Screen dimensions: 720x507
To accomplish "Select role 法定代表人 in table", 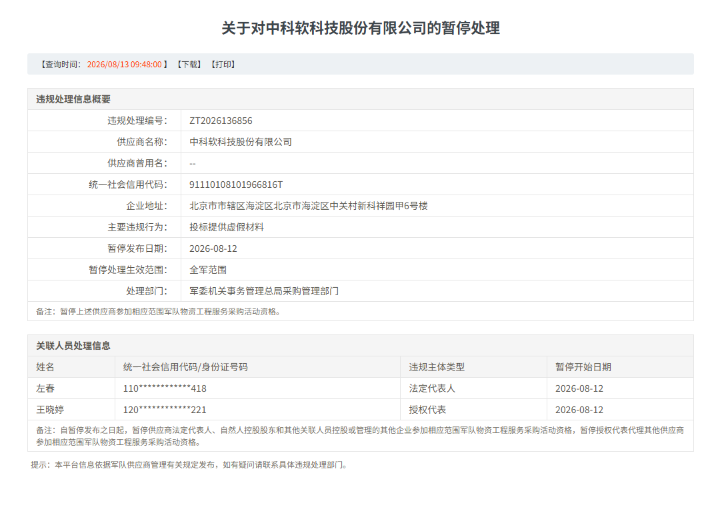I will (432, 388).
